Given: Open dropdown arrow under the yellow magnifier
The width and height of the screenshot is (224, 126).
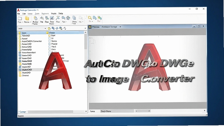Looking at the screenshot, I should coord(92,22).
